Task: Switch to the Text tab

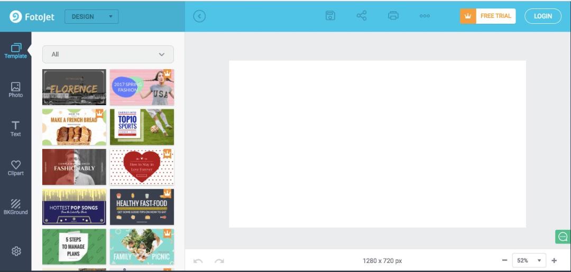Action: [16, 129]
